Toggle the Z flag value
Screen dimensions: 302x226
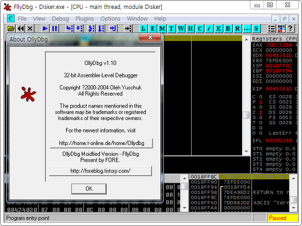[260, 112]
